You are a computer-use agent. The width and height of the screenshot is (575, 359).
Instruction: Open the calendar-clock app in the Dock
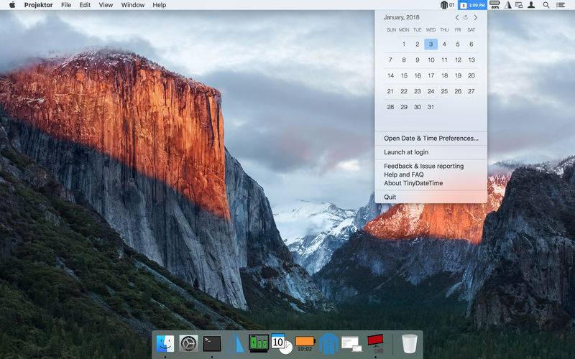[282, 344]
